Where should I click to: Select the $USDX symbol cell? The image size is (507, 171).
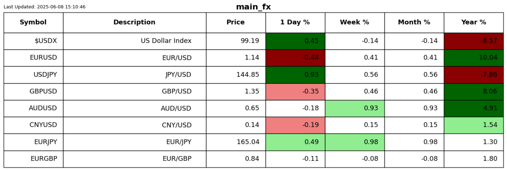click(x=33, y=41)
